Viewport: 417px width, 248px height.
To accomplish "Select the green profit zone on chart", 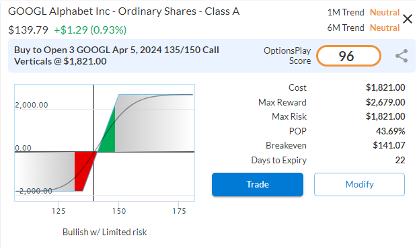I will (108, 134).
